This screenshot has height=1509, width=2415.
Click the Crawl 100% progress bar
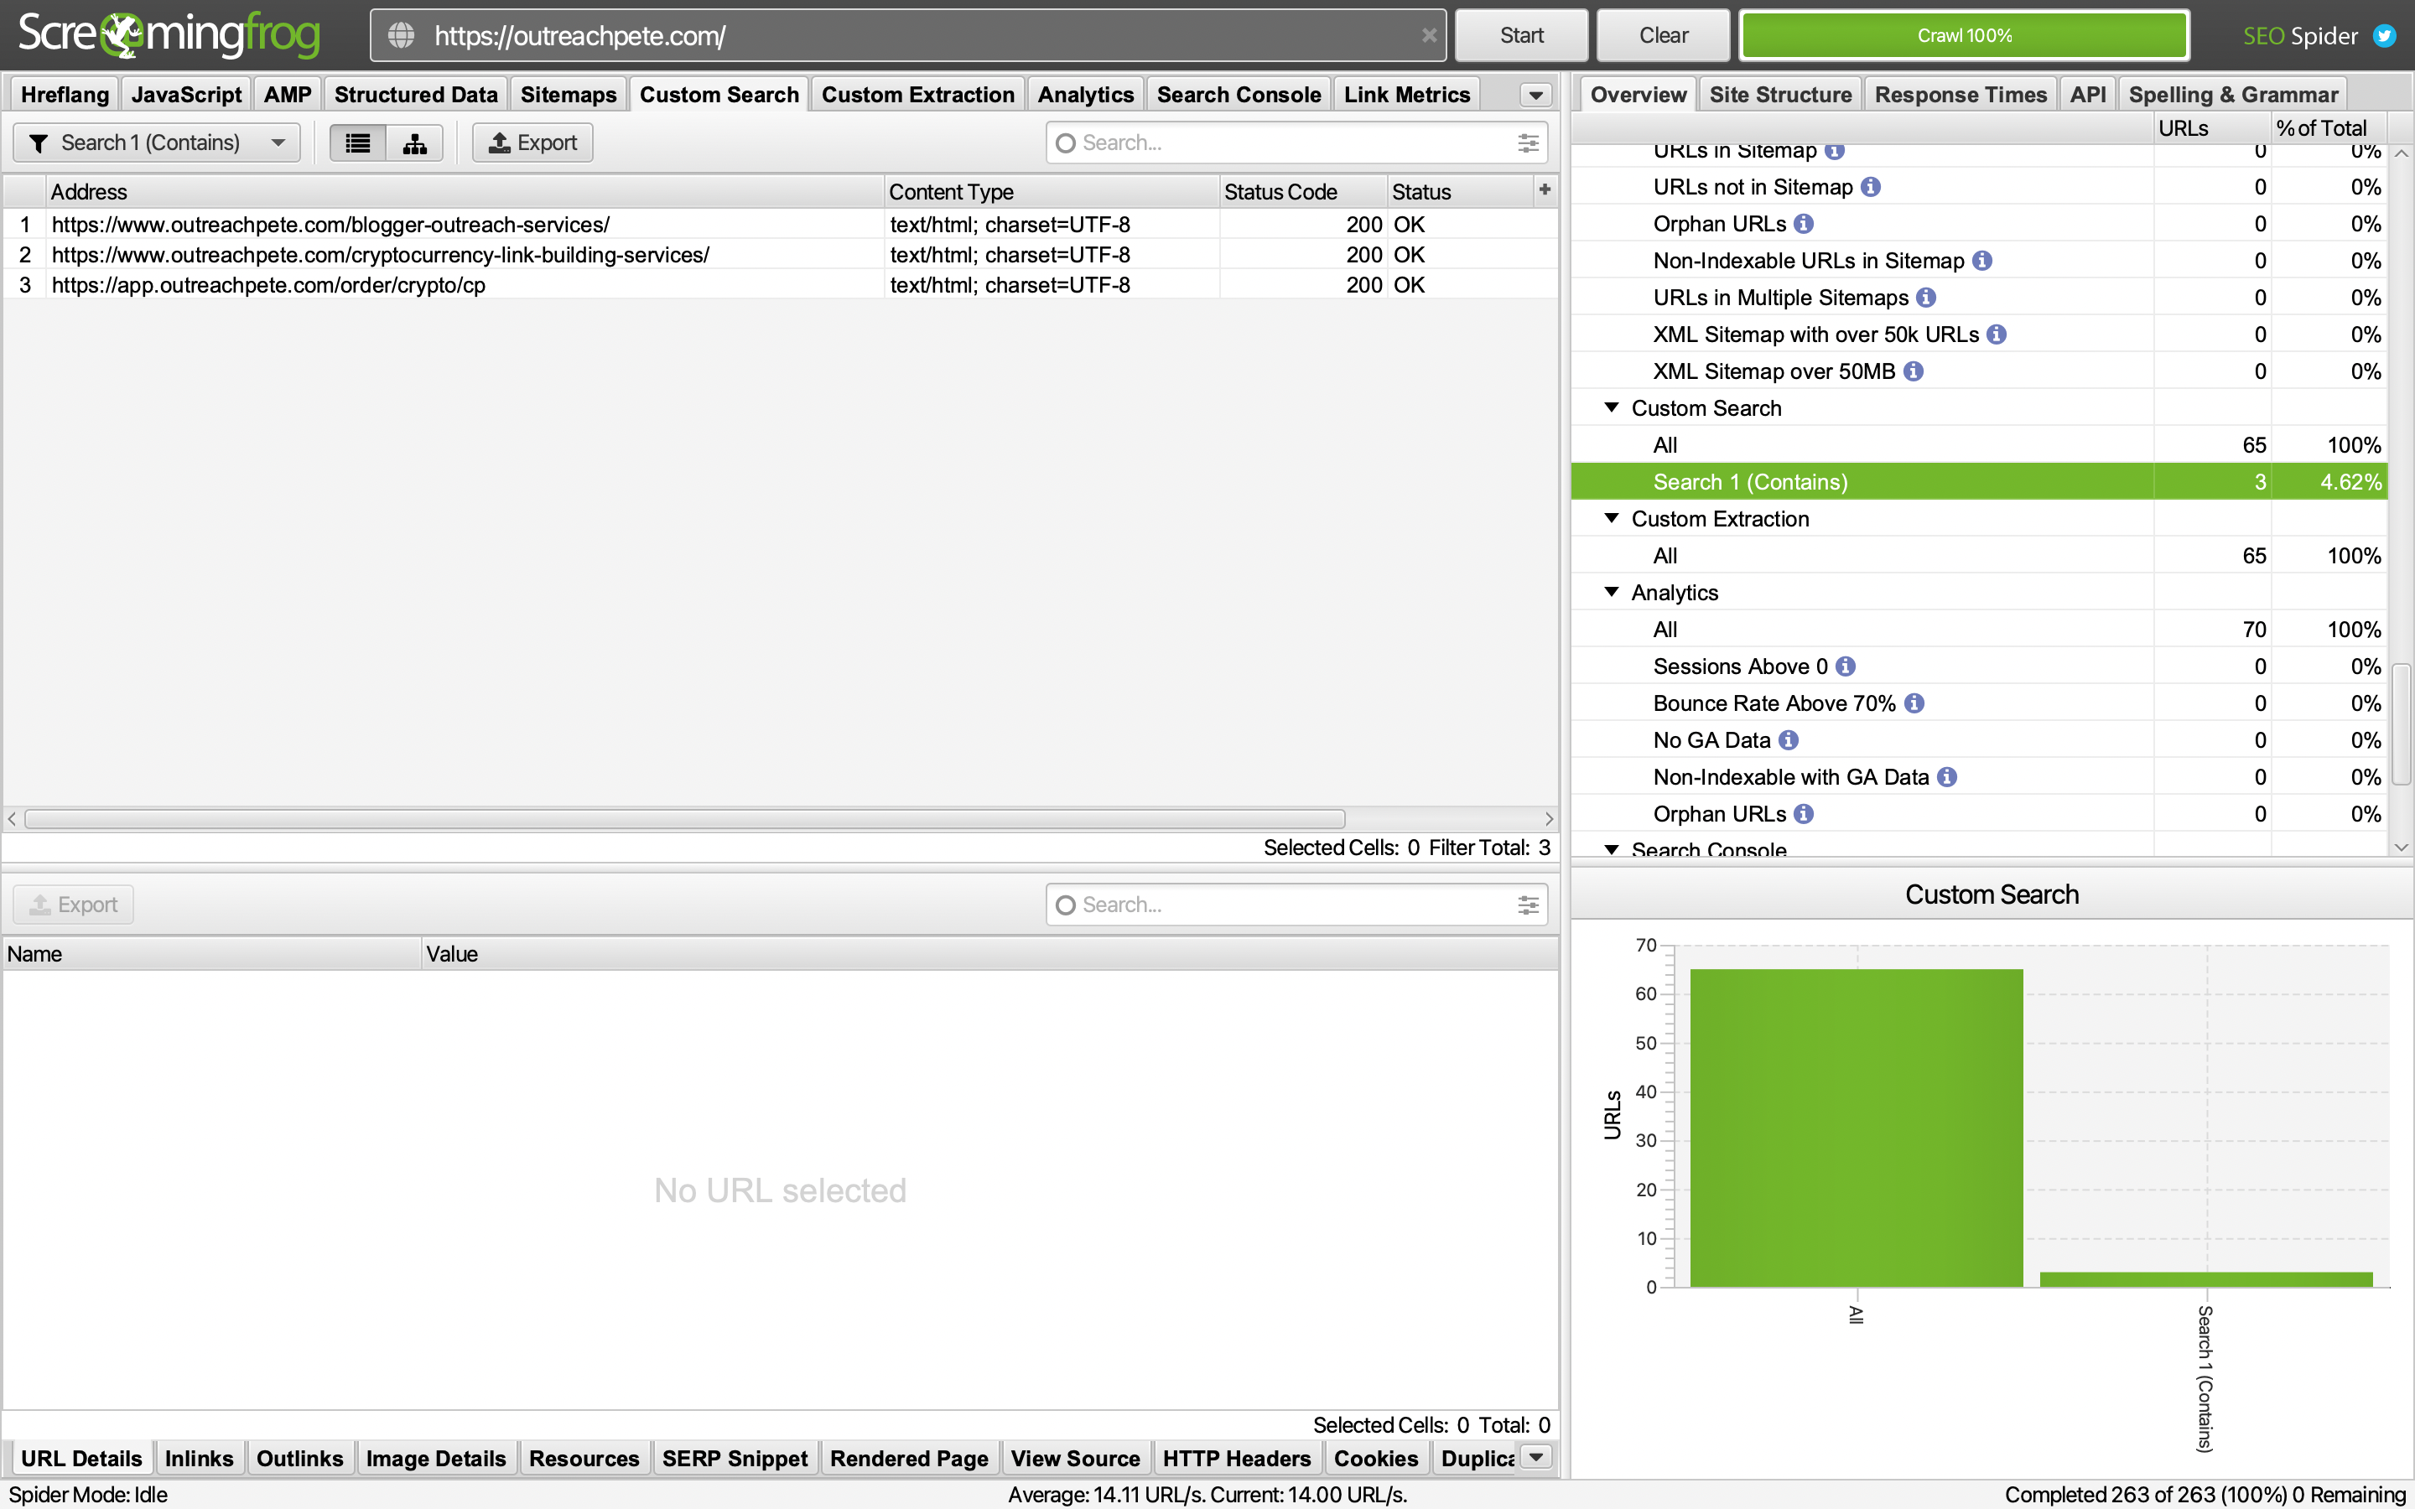(1964, 36)
